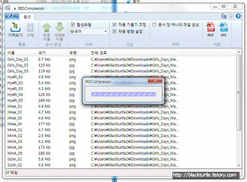
Task: Maximize the IRISCompressor window
Action: pyautogui.click(x=223, y=6)
